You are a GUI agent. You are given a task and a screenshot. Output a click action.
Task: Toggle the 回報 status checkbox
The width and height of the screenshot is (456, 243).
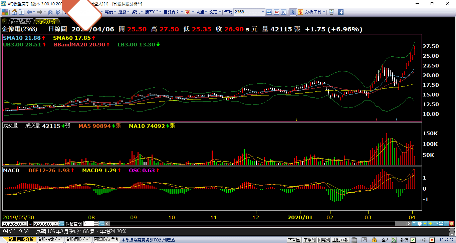(x=432, y=240)
